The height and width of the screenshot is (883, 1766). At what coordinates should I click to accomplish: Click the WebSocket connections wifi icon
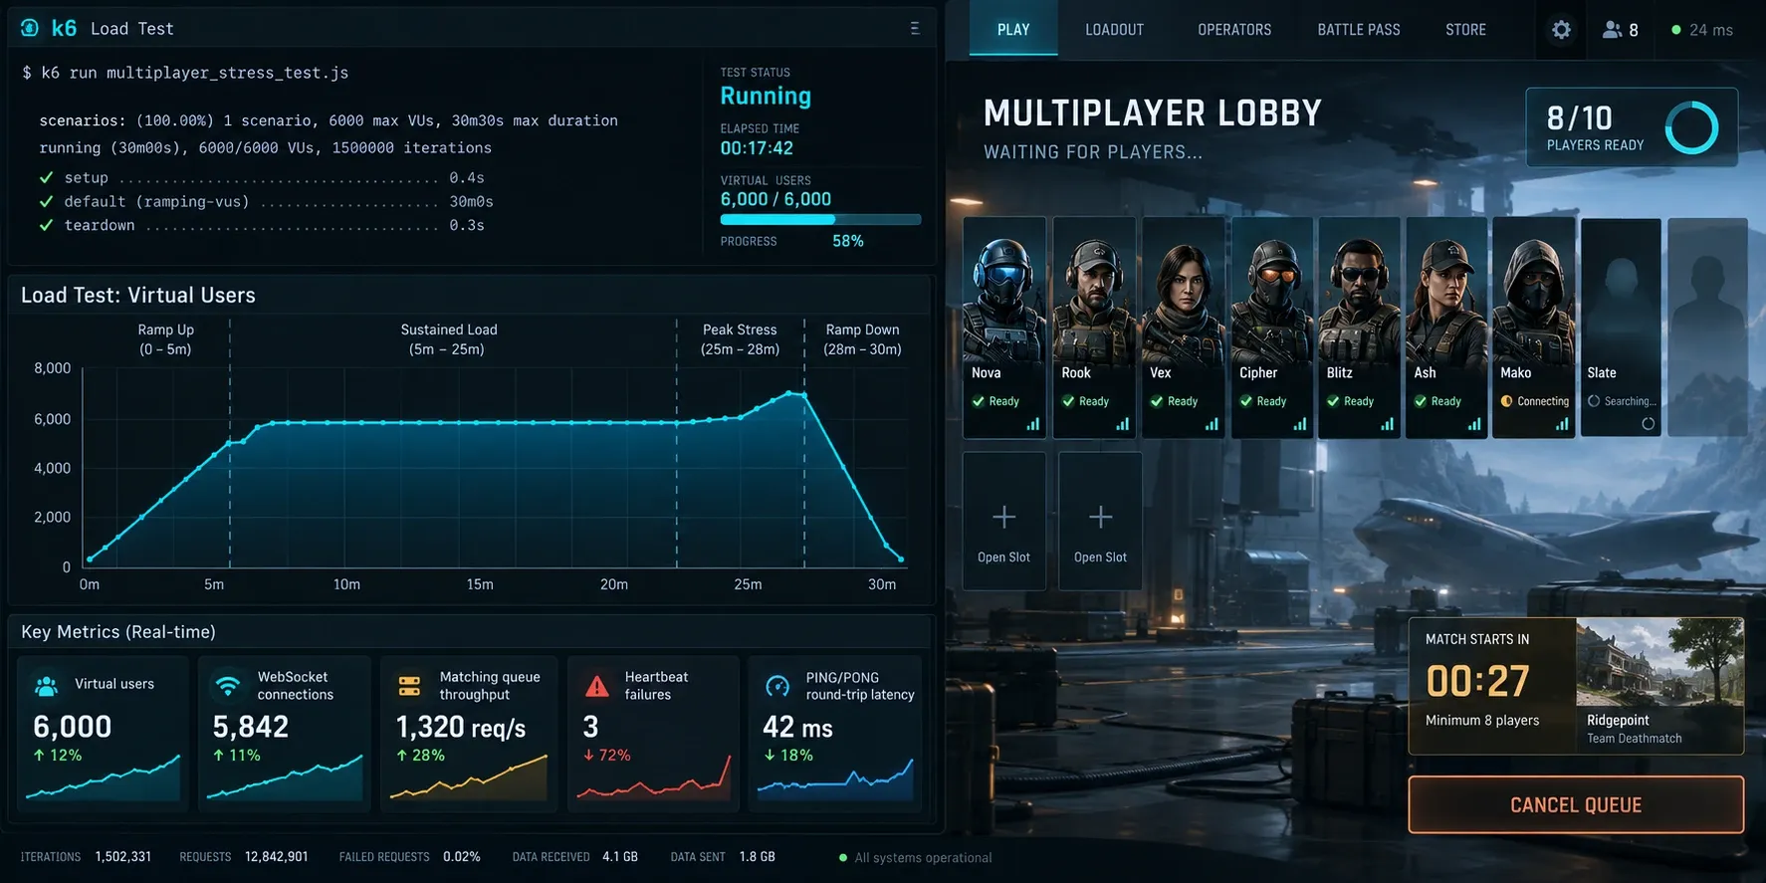pyautogui.click(x=228, y=685)
